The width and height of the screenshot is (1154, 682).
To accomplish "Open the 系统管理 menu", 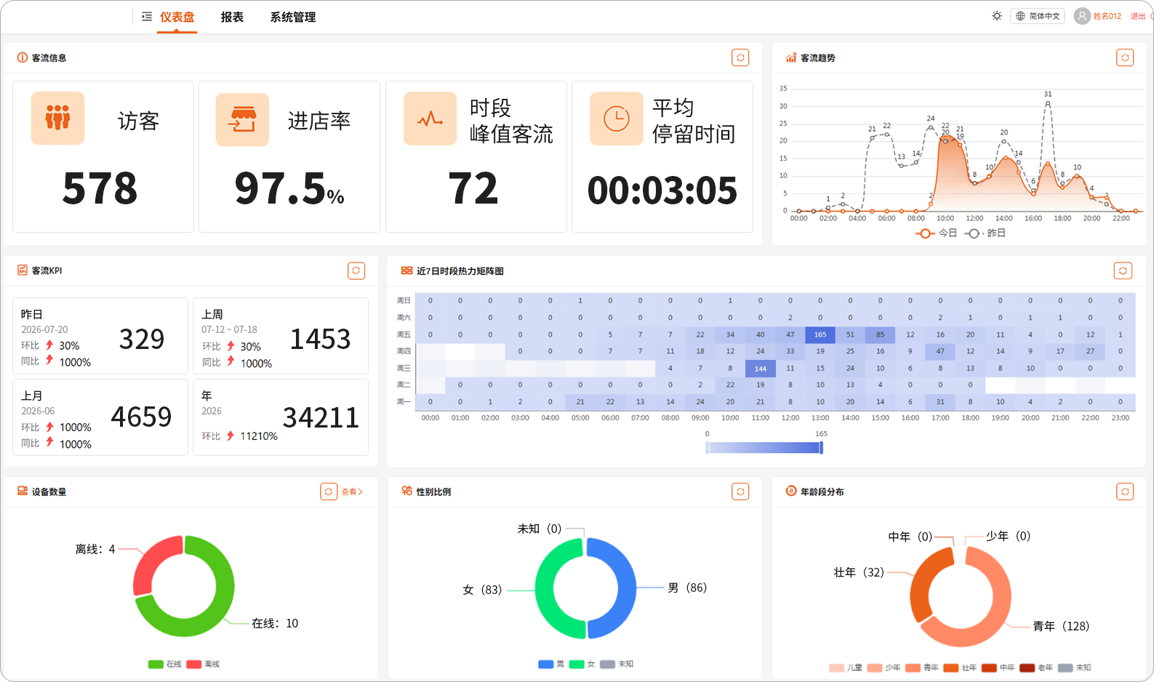I will pyautogui.click(x=293, y=17).
